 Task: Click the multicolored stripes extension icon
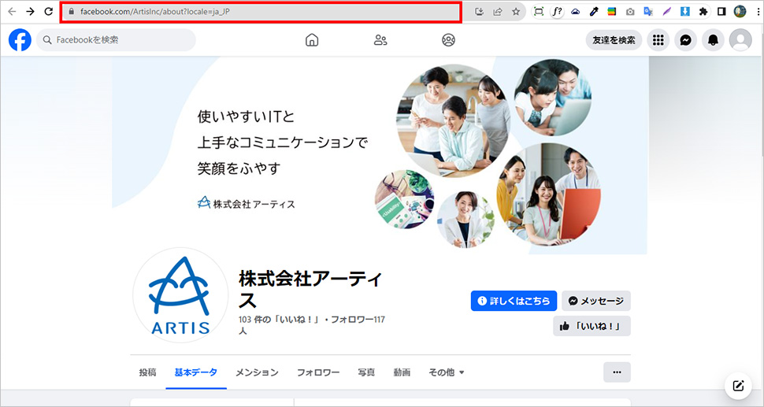[611, 12]
